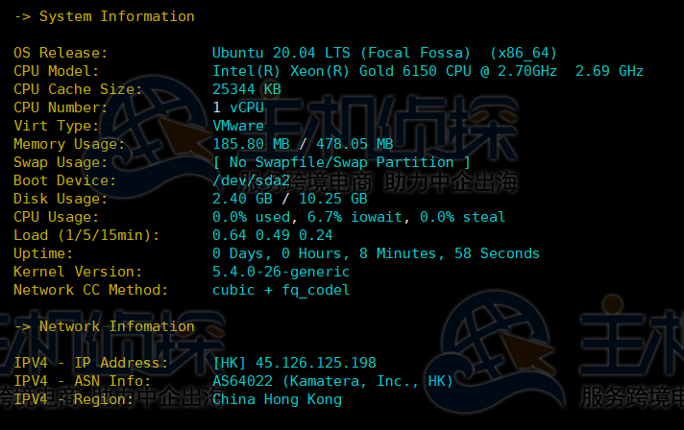The image size is (684, 430).
Task: Click the AS64022 Kamatera ASN info
Action: coord(332,381)
